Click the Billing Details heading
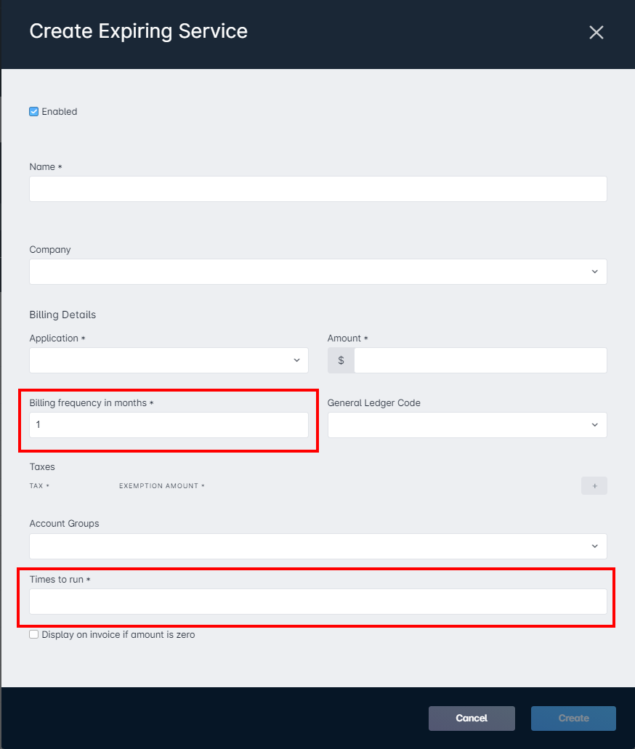Image resolution: width=635 pixels, height=749 pixels. tap(62, 315)
